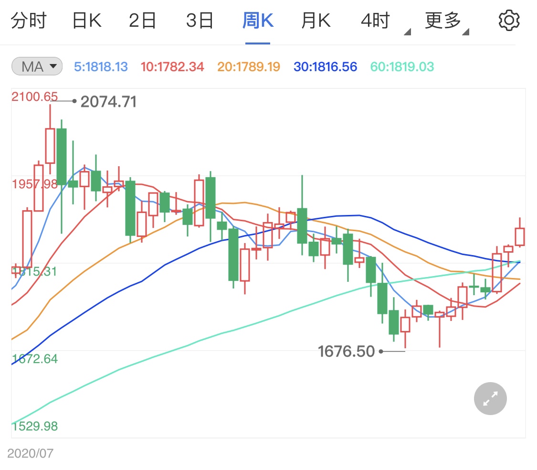Click the axis label 1529.98

tap(34, 426)
